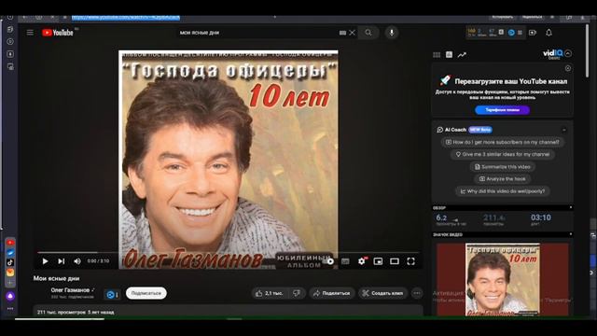Toggle subtitles in the player
Viewport: 597px width, 336px height.
(345, 261)
